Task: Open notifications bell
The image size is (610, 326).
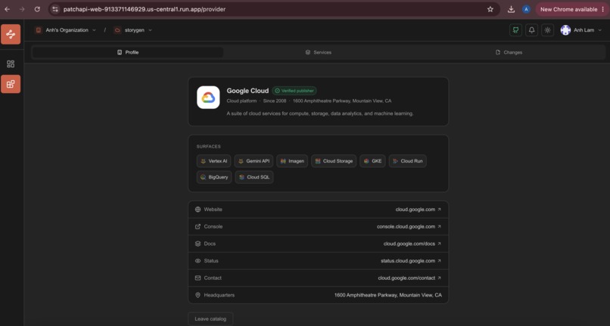Action: pos(531,30)
